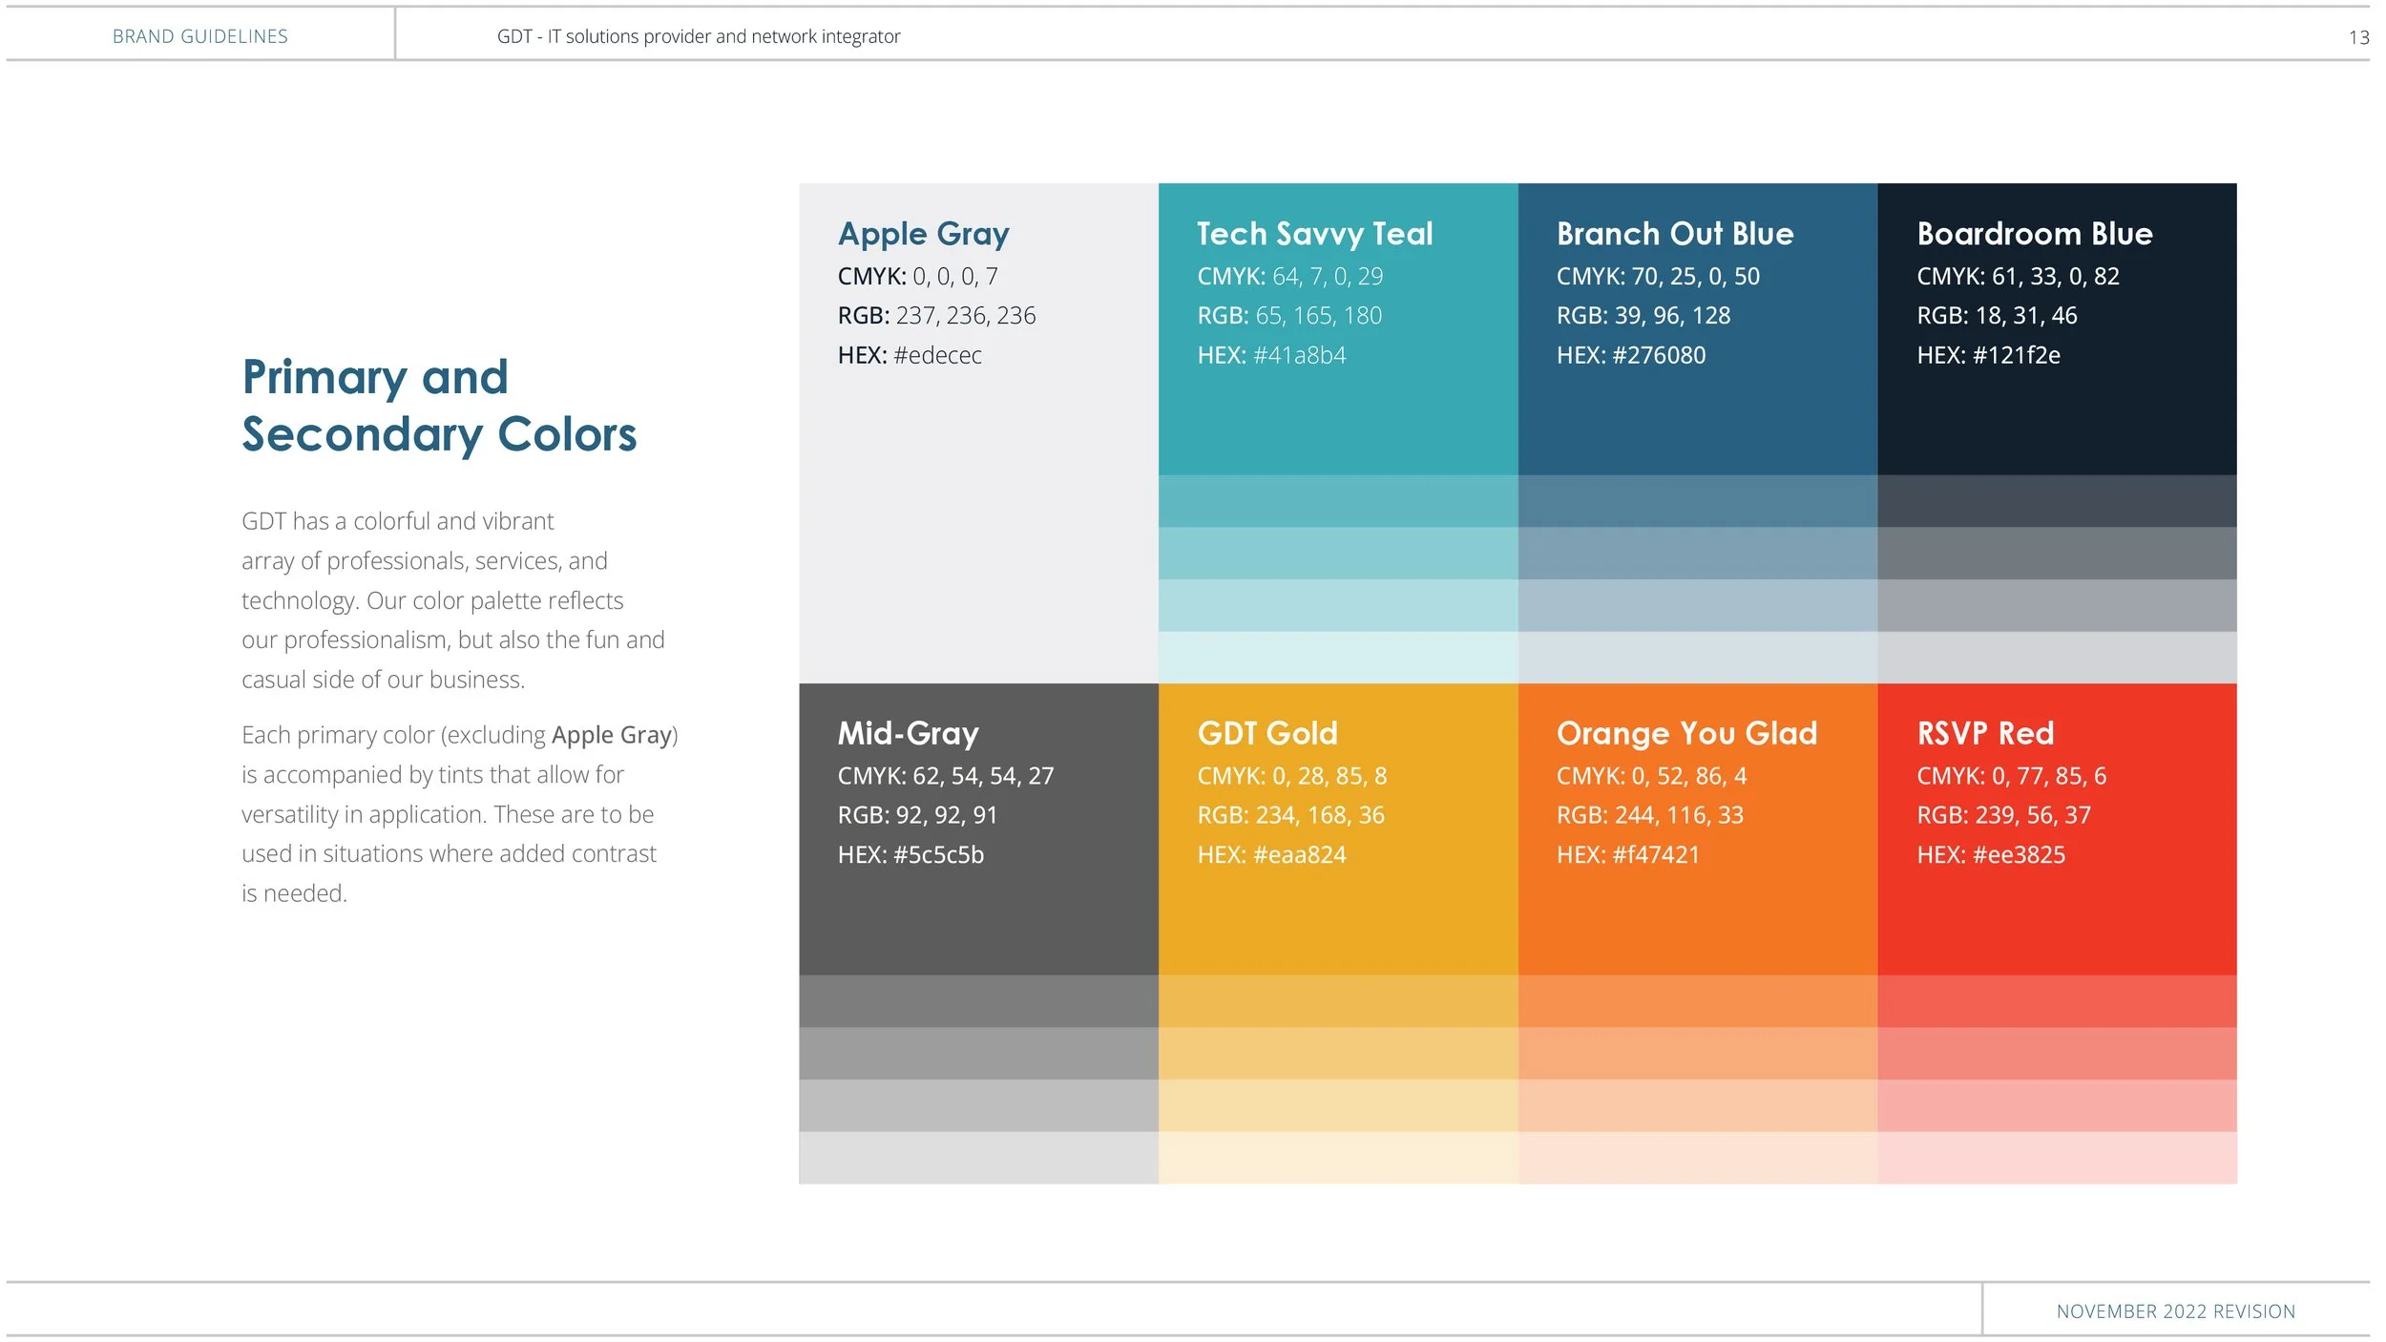The width and height of the screenshot is (2386, 1342).
Task: Click 'RGB: 237, 236, 236' value
Action: tap(936, 315)
